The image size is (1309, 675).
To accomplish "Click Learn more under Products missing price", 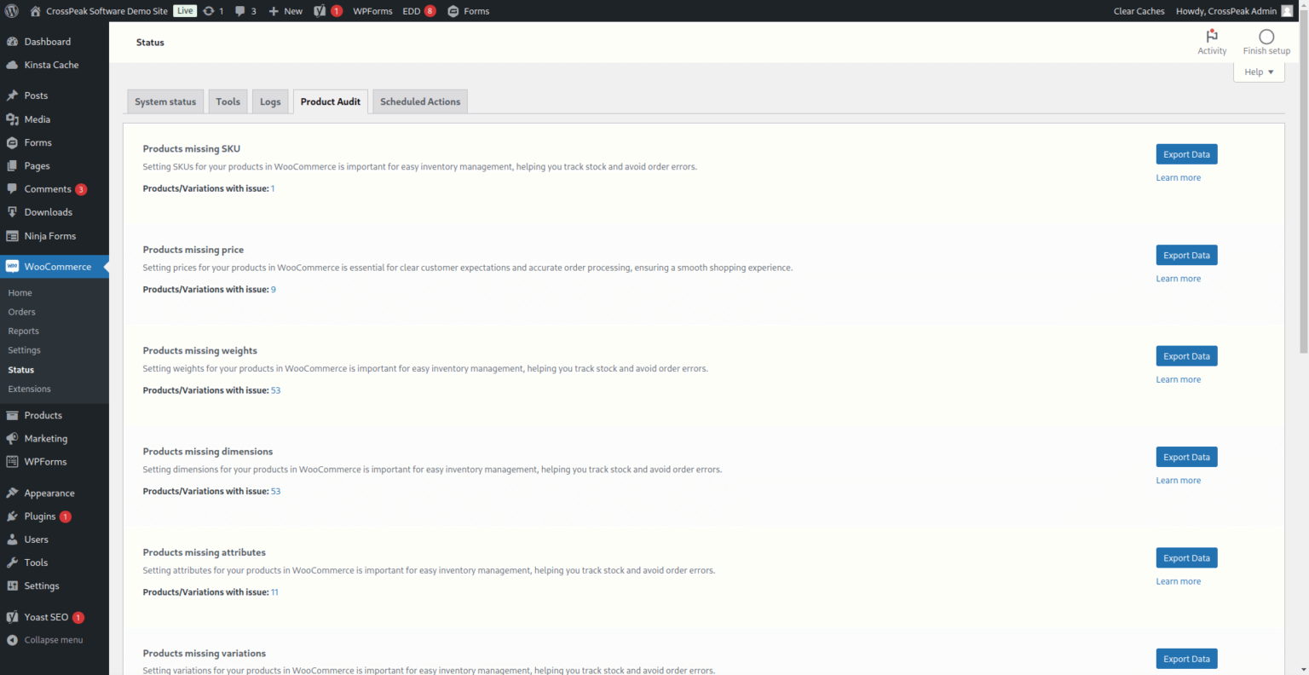I will click(1179, 278).
